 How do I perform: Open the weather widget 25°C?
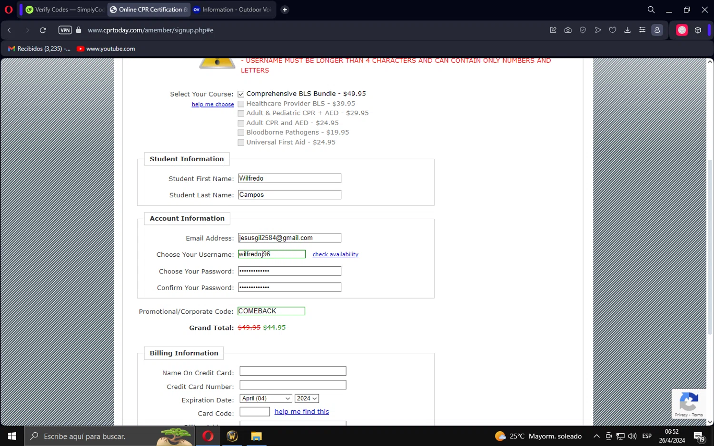pyautogui.click(x=538, y=436)
